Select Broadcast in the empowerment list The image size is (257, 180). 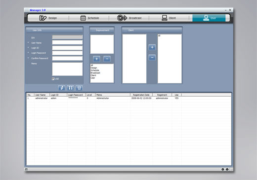[x=95, y=73]
